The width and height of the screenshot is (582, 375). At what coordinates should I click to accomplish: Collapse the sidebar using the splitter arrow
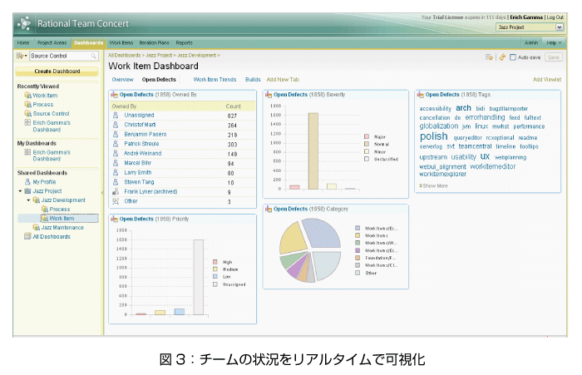pyautogui.click(x=102, y=193)
